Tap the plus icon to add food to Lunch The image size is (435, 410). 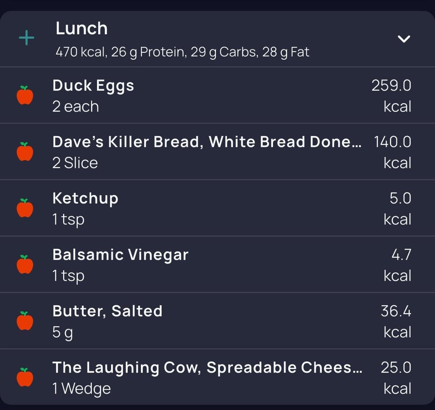[x=27, y=39]
